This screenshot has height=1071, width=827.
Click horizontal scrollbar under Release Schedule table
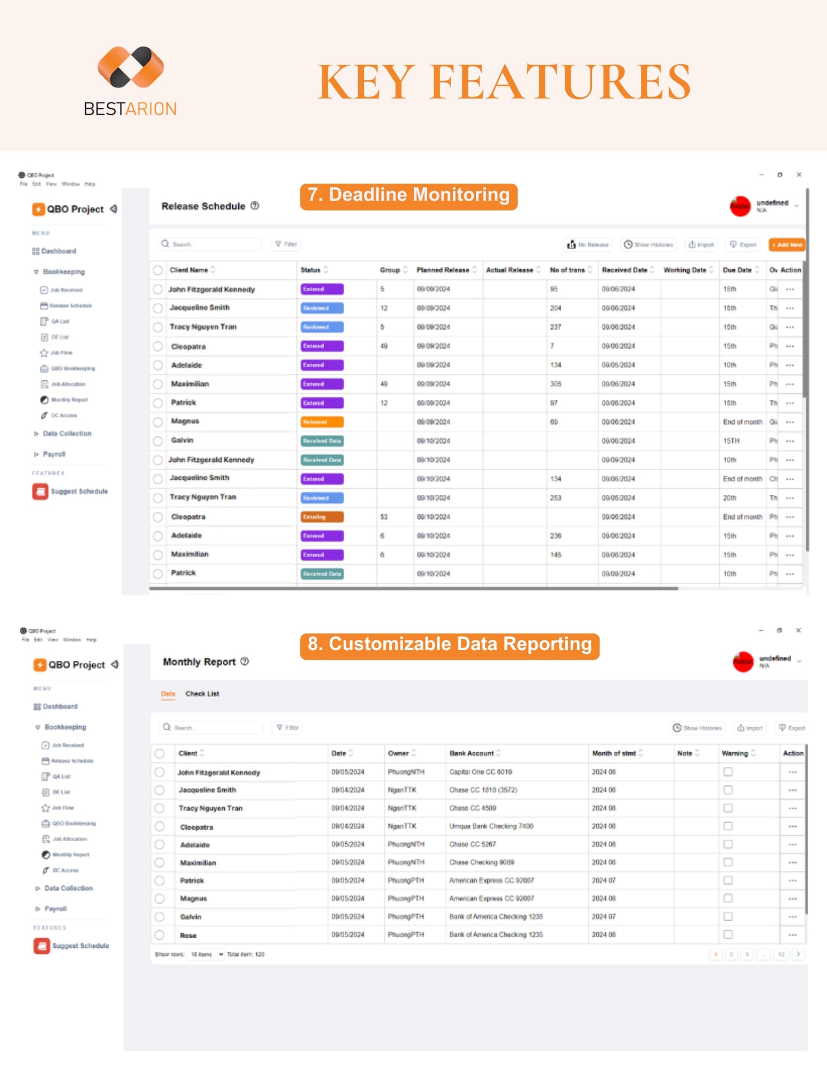click(414, 589)
